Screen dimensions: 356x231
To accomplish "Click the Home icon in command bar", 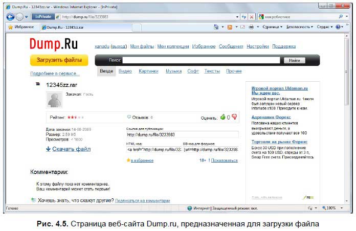I will pos(216,27).
